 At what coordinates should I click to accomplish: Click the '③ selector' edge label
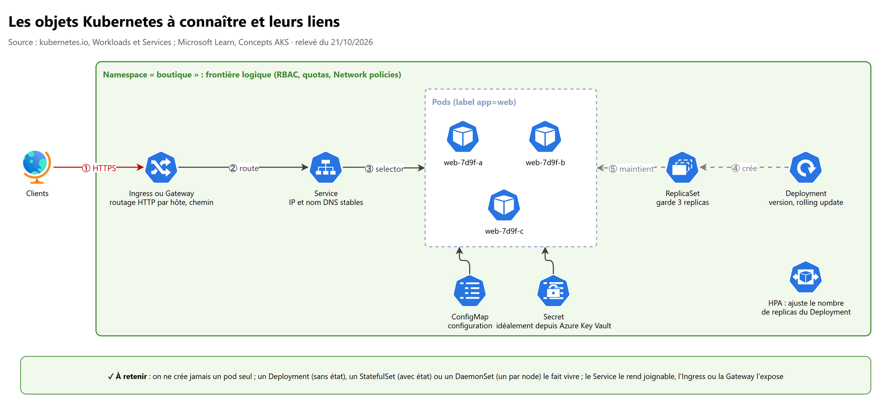click(384, 169)
